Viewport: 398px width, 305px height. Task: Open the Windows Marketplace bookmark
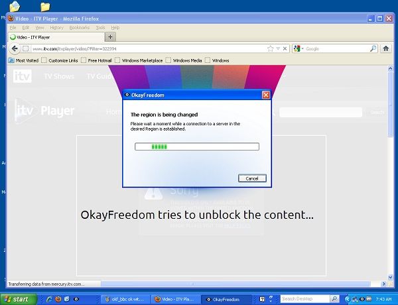(139, 60)
